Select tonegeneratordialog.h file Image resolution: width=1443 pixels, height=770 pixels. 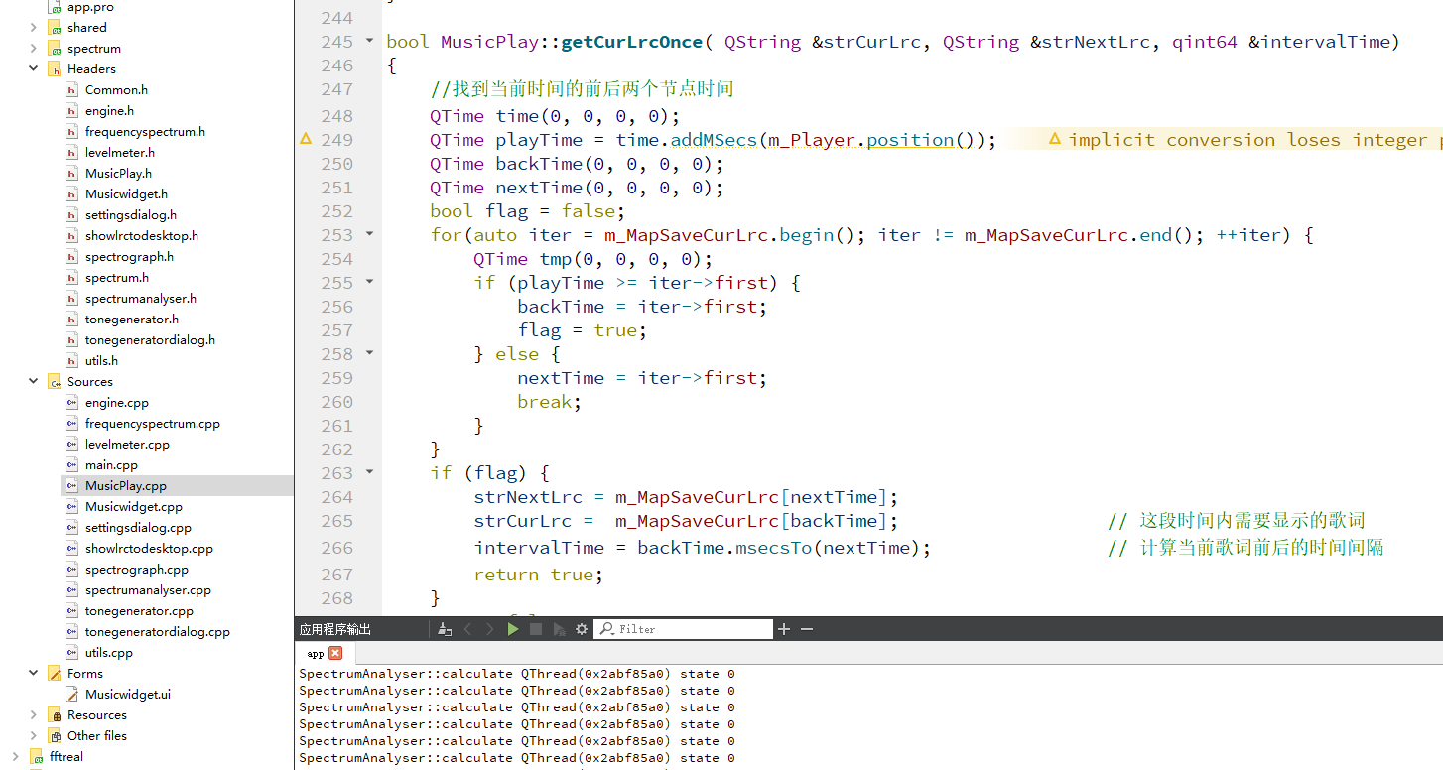coord(150,339)
